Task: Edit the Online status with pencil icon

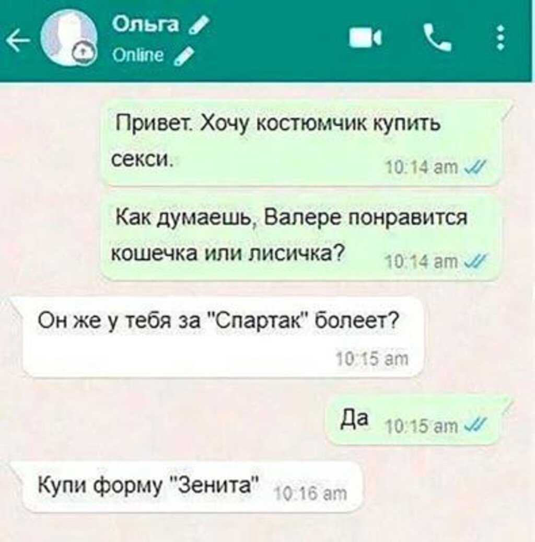Action: 183,56
